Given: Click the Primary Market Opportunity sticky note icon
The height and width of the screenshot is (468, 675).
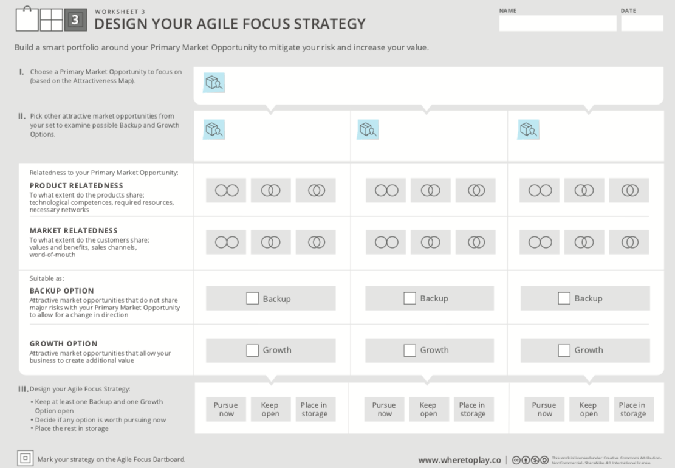Looking at the screenshot, I should pos(214,82).
